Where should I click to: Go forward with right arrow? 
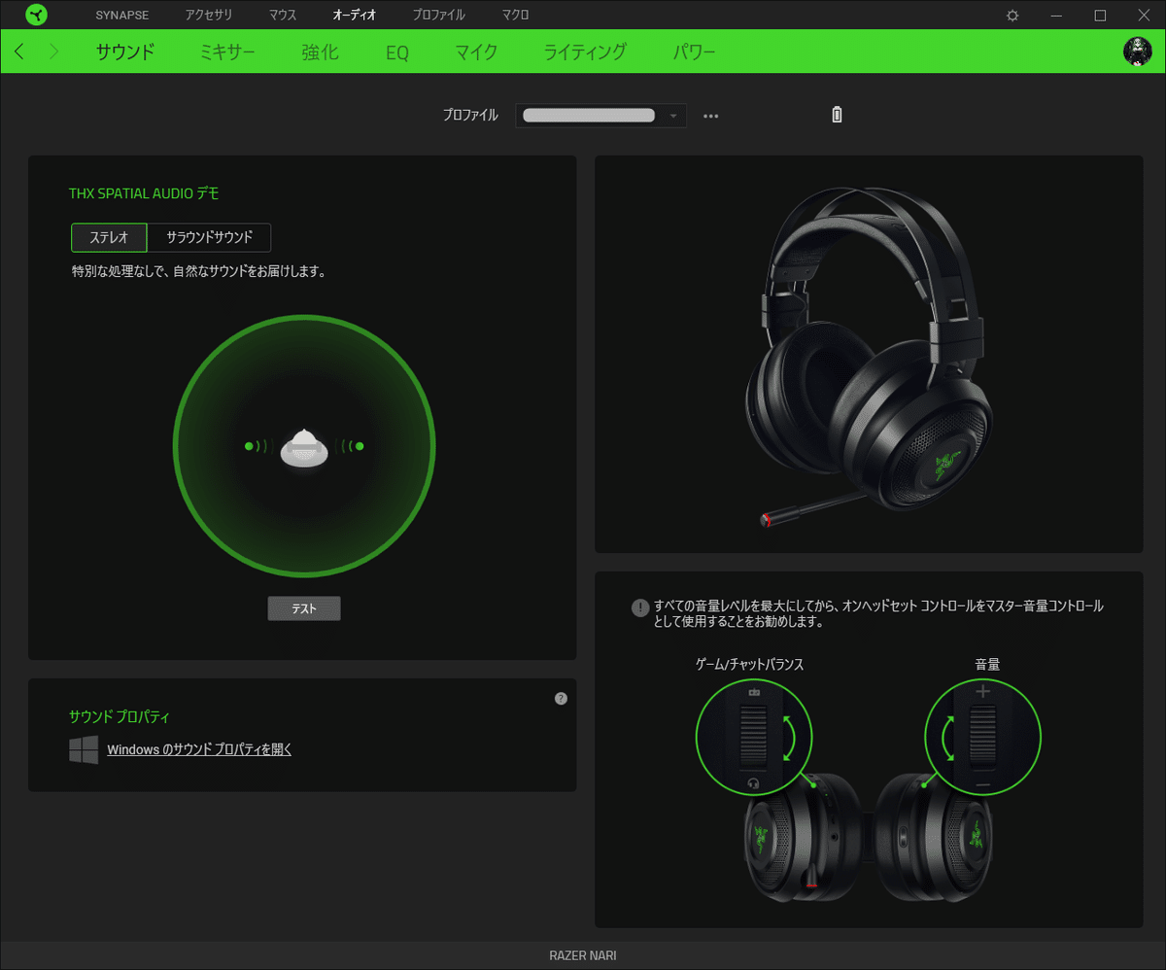pos(53,52)
